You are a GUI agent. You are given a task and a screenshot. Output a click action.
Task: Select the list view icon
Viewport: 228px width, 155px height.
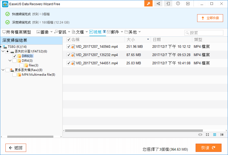[x=215, y=135]
